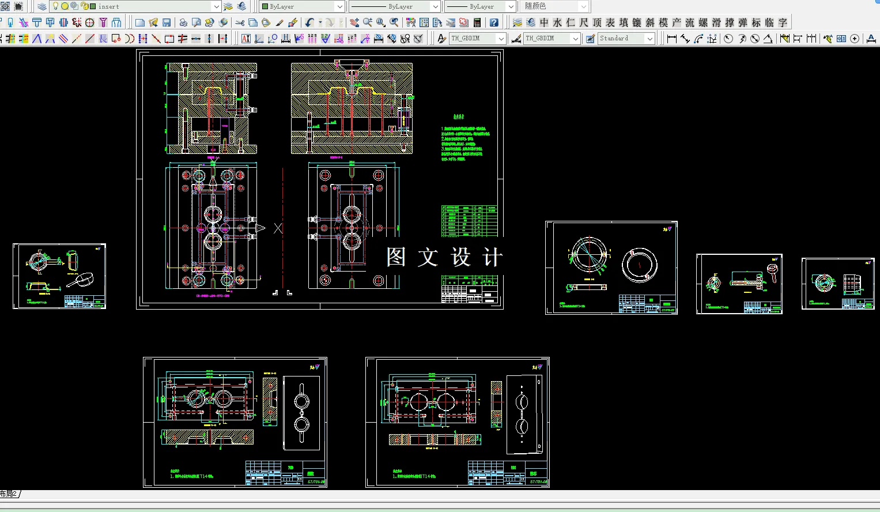Switch to the 布局2 layout tab
Viewport: 880px width, 512px height.
click(x=9, y=494)
